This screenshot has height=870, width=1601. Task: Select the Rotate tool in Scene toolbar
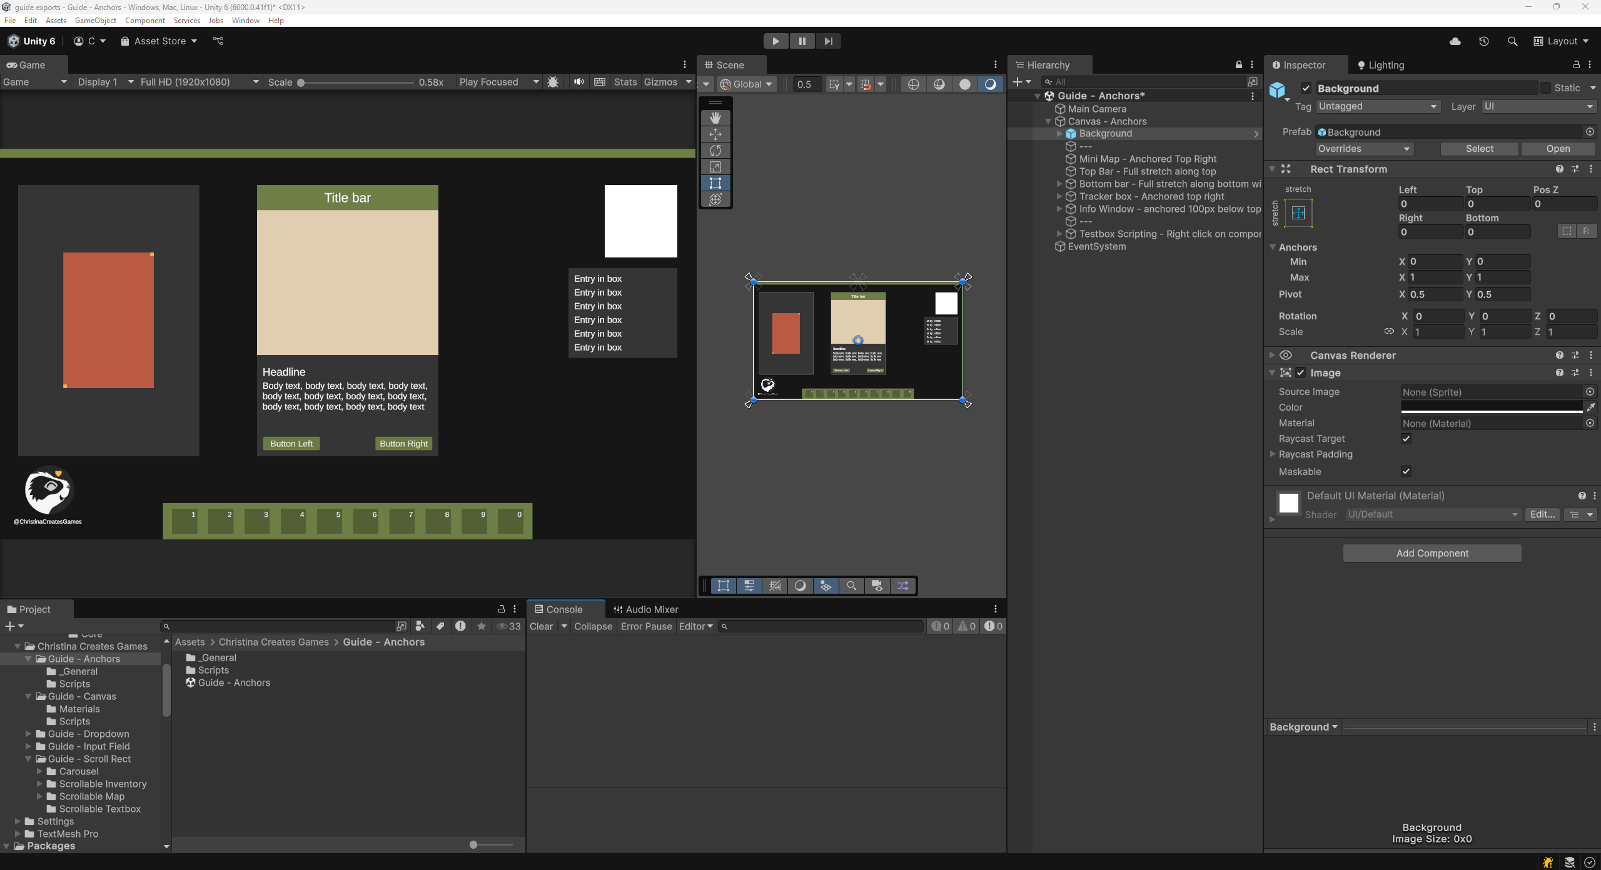coord(715,151)
